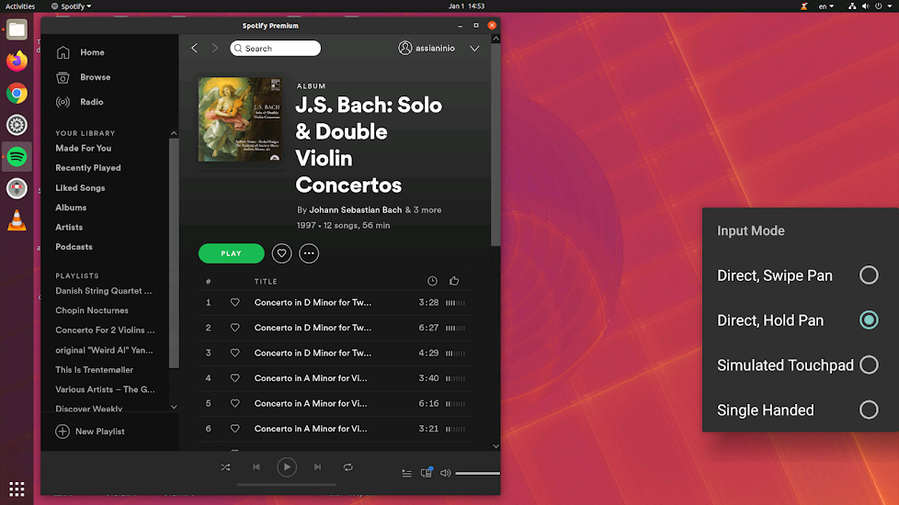899x505 pixels.
Task: Click sidebar scroll up arrow near Your Library
Action: (174, 133)
